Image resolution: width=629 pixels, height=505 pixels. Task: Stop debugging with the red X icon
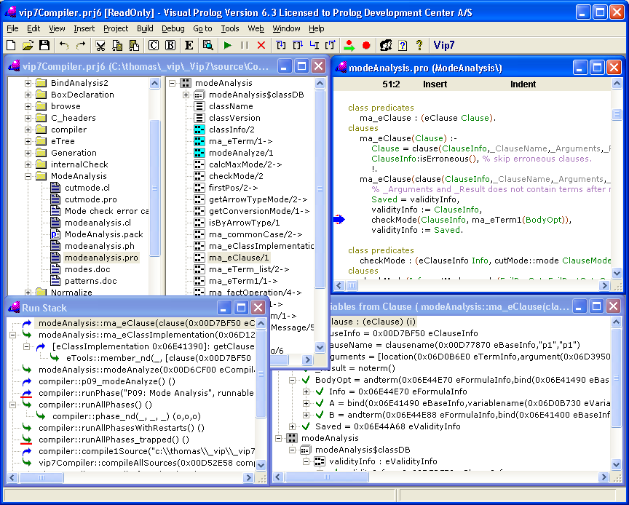point(261,45)
